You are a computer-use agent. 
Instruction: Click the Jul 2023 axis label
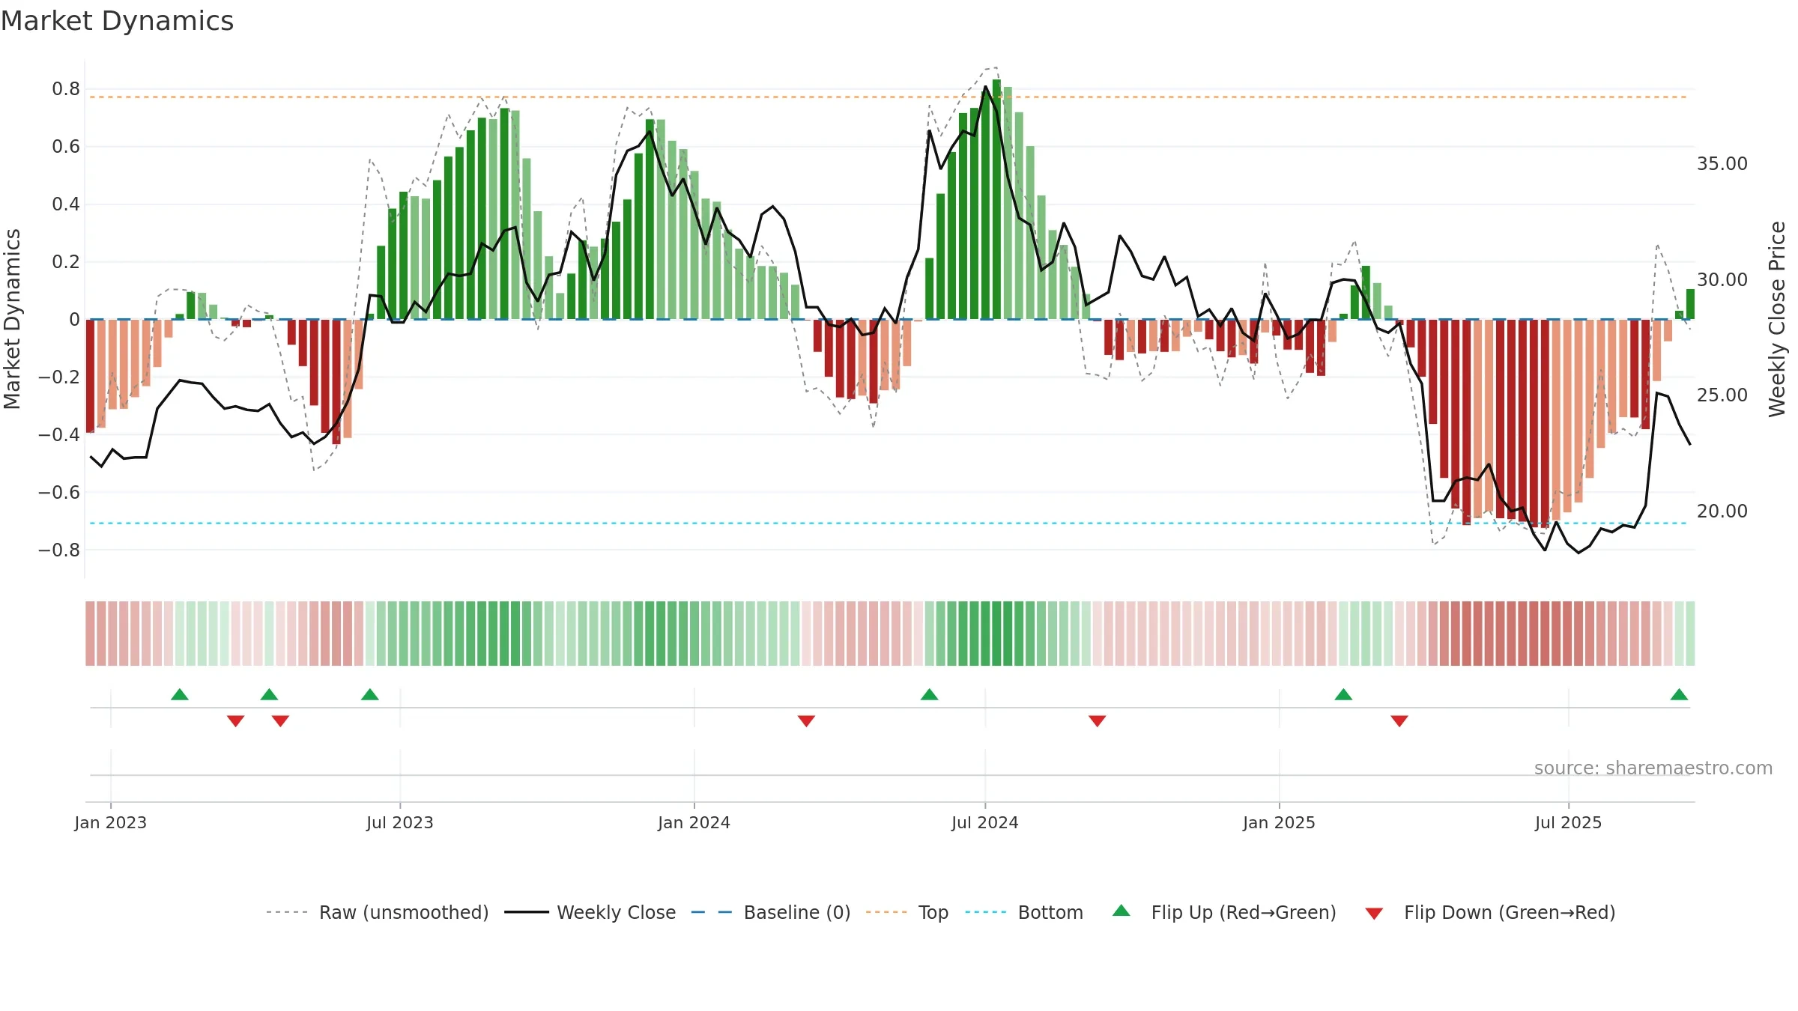[x=400, y=822]
